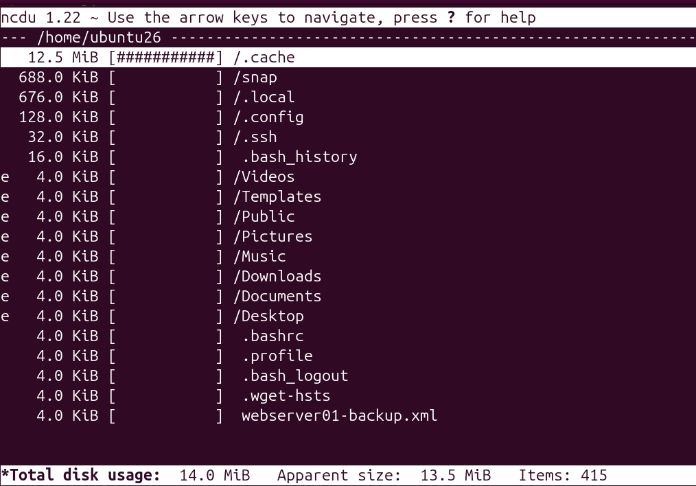Select the .bash_history file row
The height and width of the screenshot is (486, 696).
tap(348, 157)
